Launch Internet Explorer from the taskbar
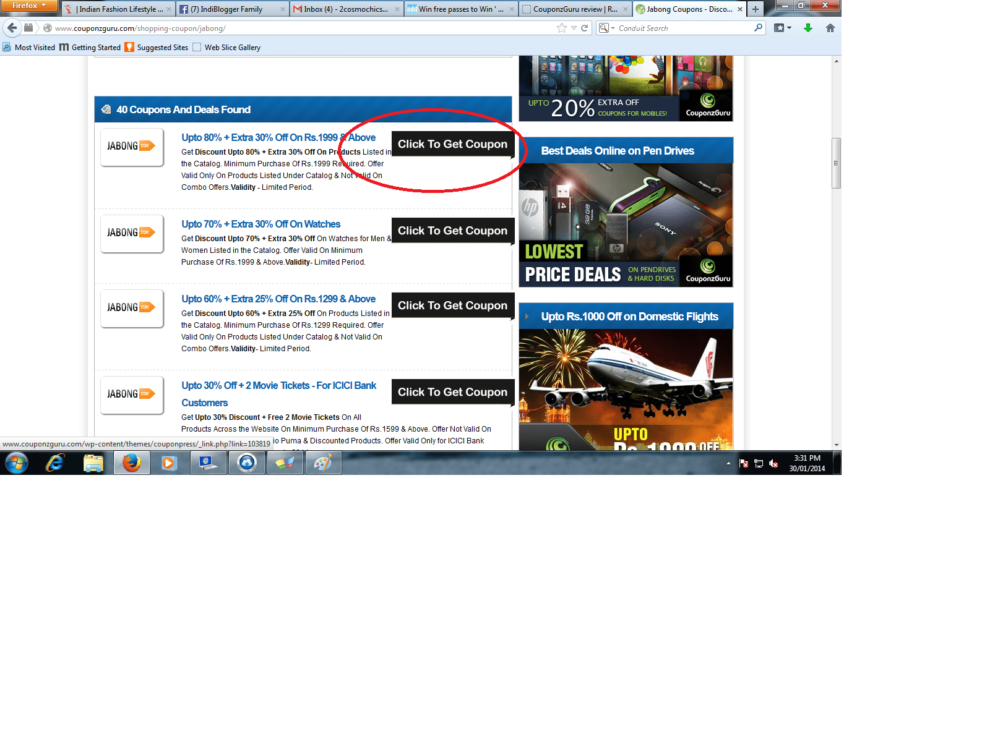This screenshot has height=747, width=995. tap(55, 463)
